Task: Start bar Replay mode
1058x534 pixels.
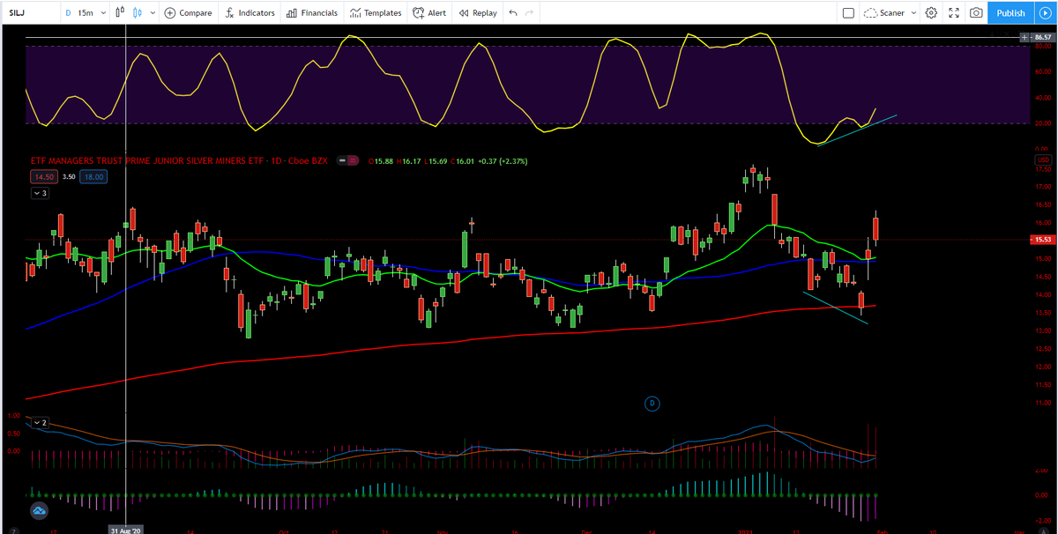Action: coord(478,13)
